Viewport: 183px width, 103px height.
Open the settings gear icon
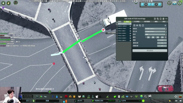180,3
